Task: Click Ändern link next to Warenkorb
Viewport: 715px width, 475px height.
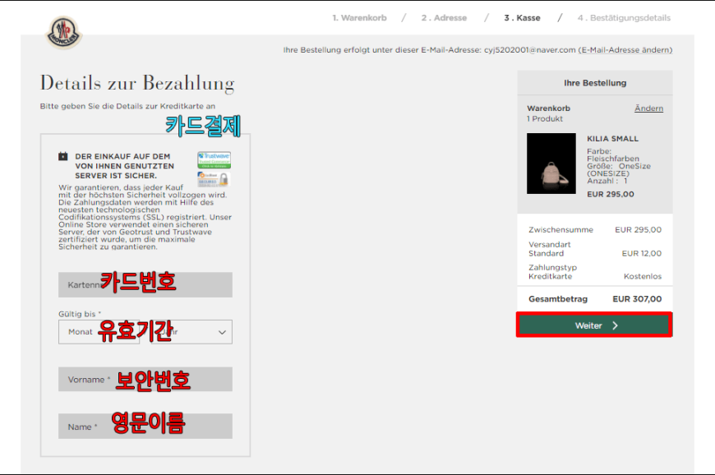Action: point(648,108)
